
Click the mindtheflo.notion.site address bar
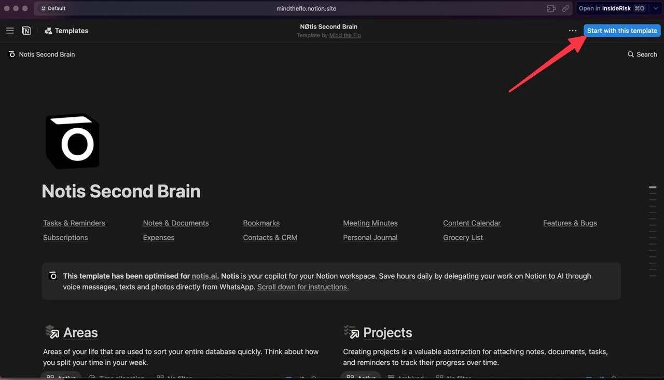tap(307, 8)
